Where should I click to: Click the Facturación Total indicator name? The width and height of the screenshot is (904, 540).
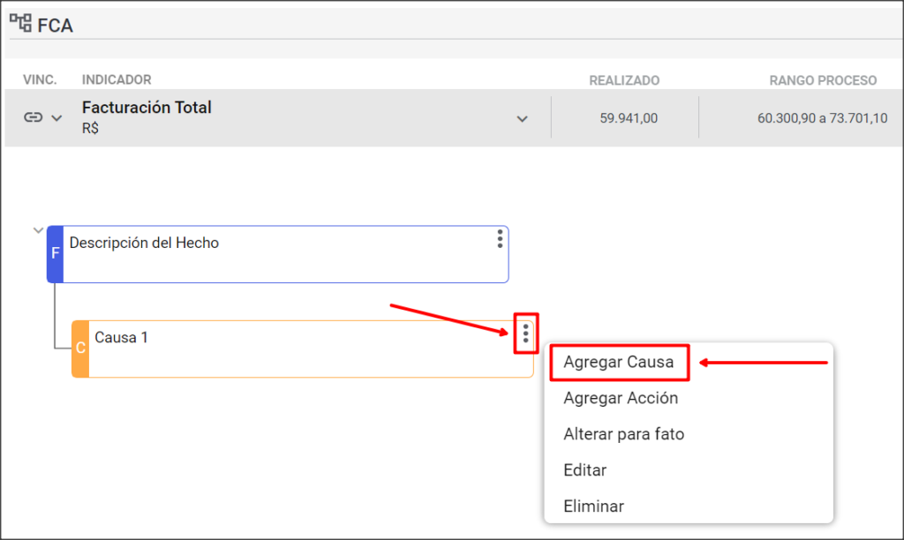[x=147, y=108]
